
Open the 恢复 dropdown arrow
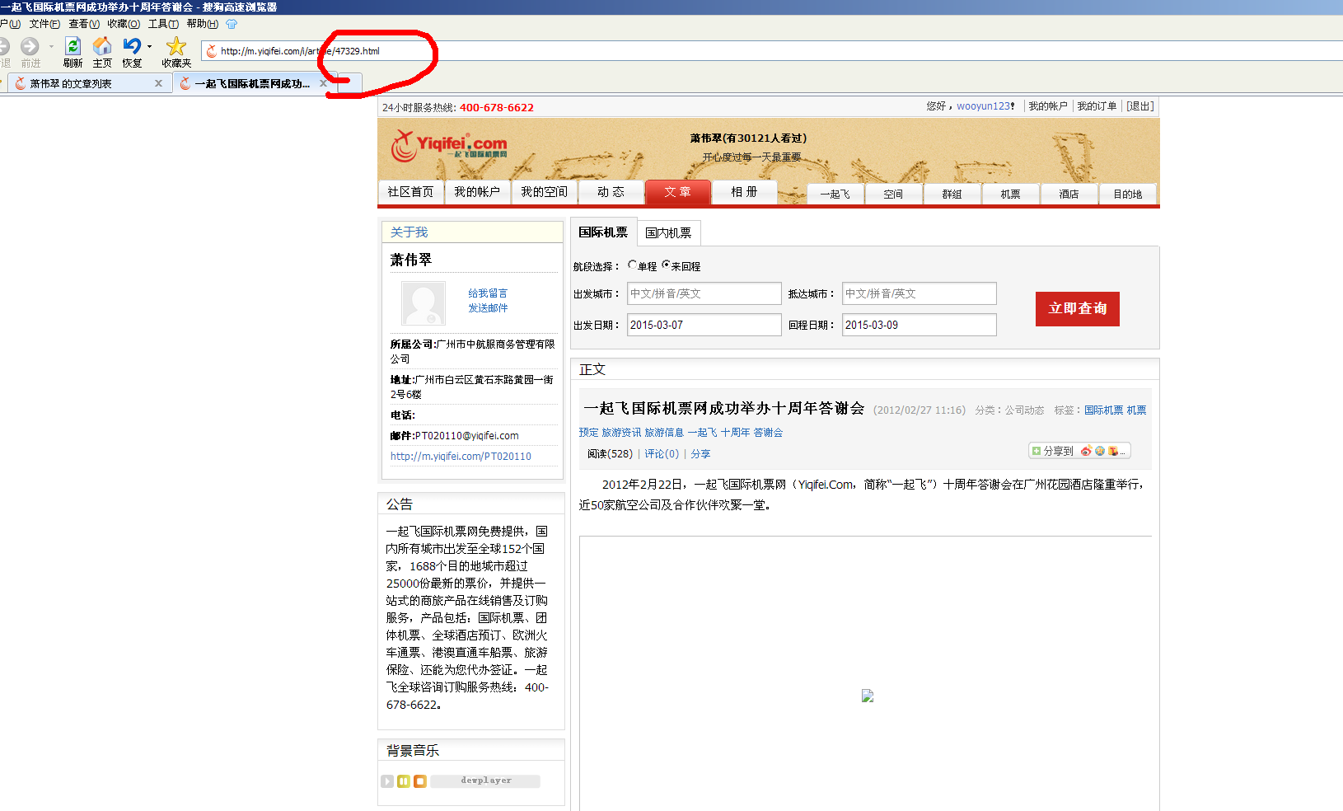[x=149, y=47]
